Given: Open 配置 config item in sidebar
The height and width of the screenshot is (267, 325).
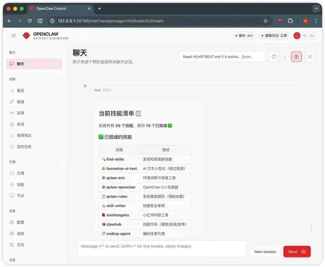Looking at the screenshot, I should coord(34,222).
